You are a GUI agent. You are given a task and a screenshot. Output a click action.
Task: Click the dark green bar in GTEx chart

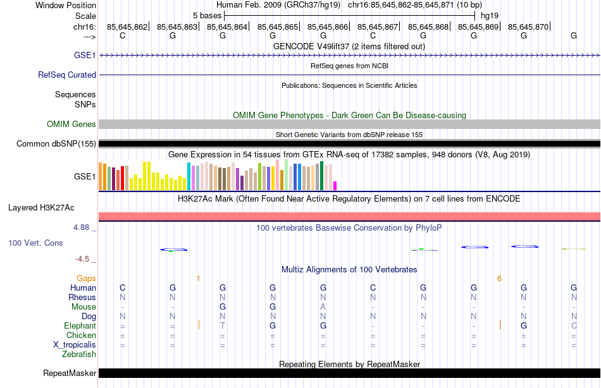[x=321, y=176]
